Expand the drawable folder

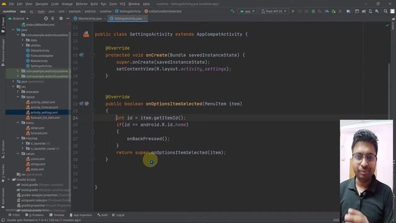(x=18, y=92)
